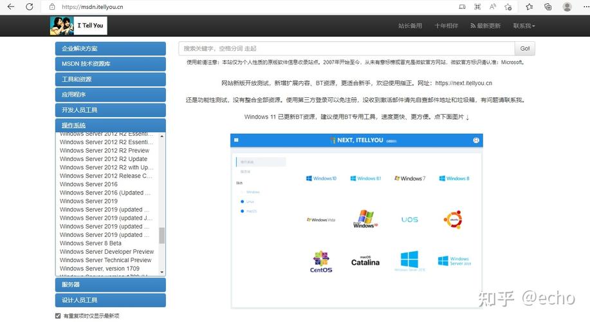590x322 pixels.
Task: Select Windows Server 2012 Release C... entry
Action: (106, 176)
